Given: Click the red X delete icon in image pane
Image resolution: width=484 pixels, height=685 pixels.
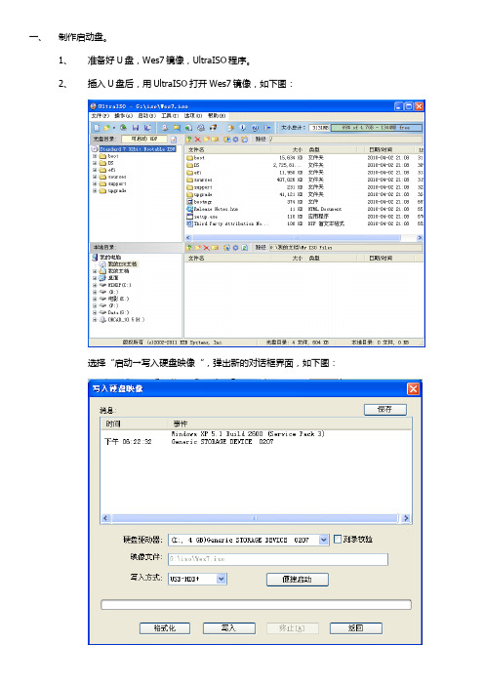Looking at the screenshot, I should pyautogui.click(x=197, y=139).
